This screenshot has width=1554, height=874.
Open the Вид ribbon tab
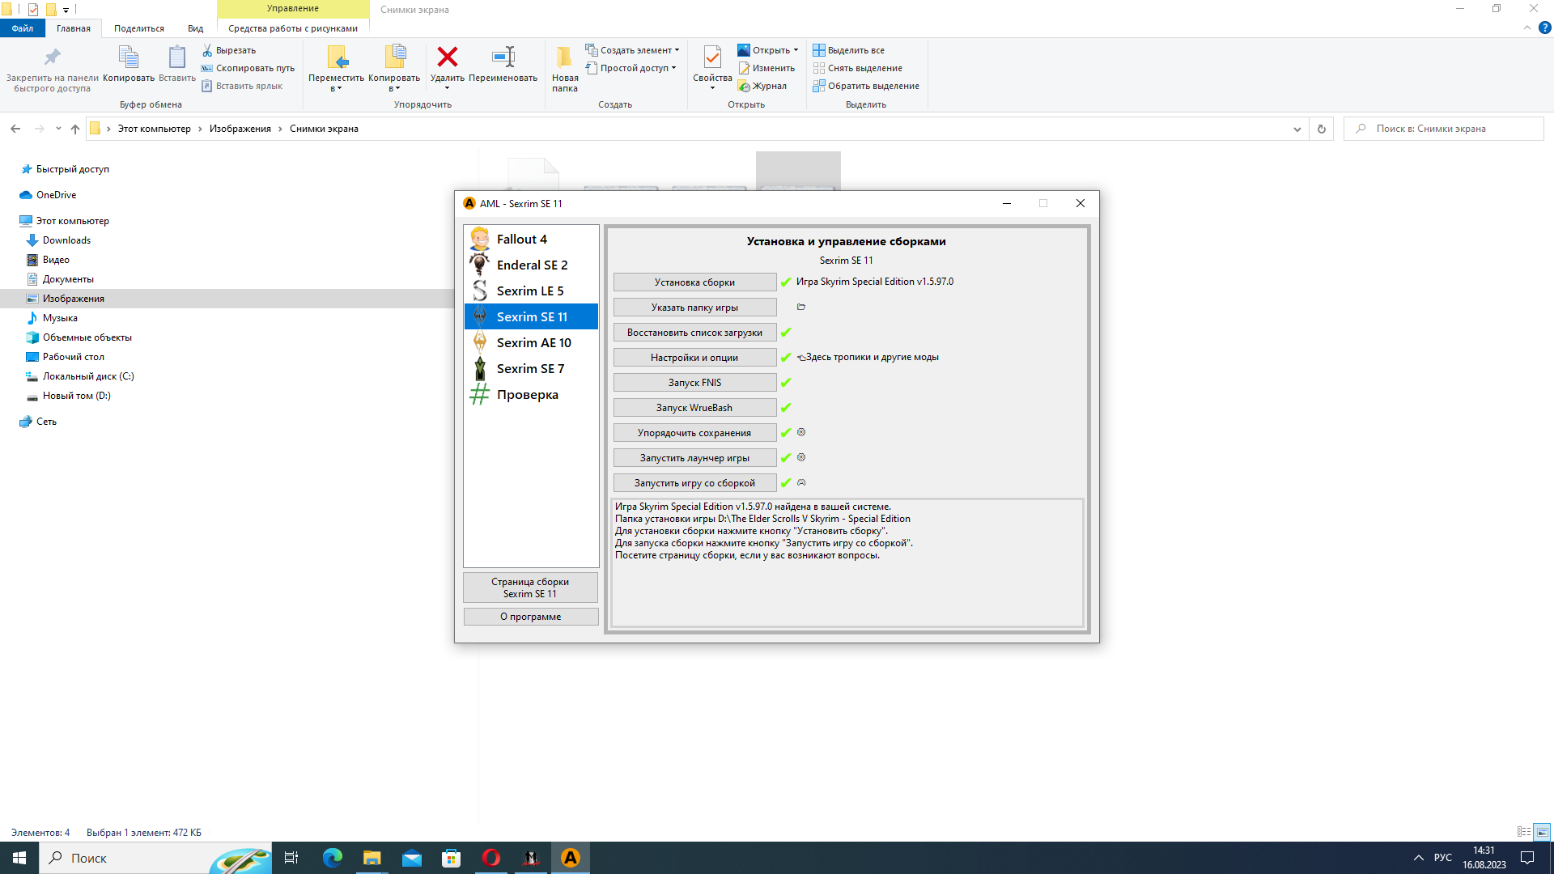[195, 28]
